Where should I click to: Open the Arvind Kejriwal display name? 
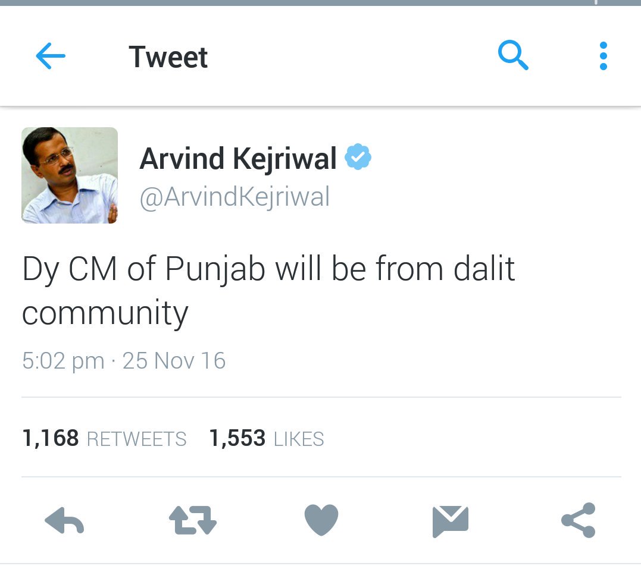[x=238, y=159]
